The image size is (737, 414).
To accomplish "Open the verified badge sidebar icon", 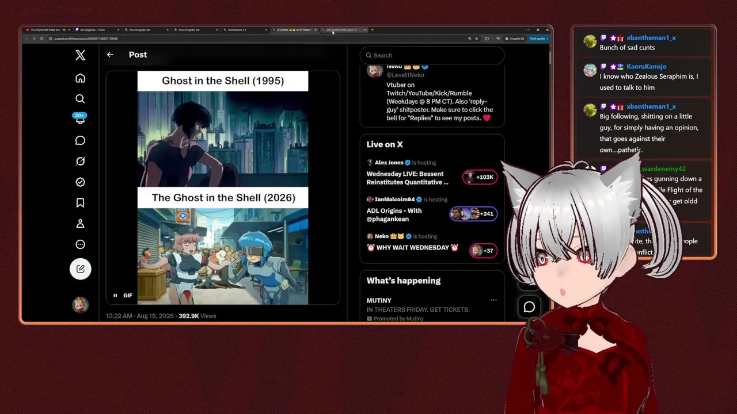I will tap(80, 182).
